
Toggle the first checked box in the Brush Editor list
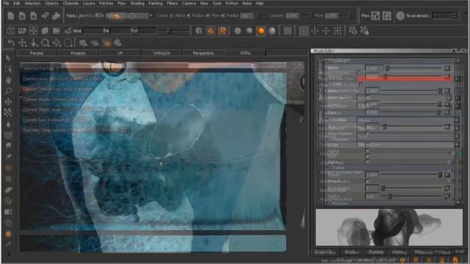tap(367, 150)
